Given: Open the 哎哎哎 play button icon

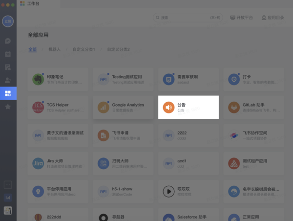Looking at the screenshot, I should pos(168,192).
